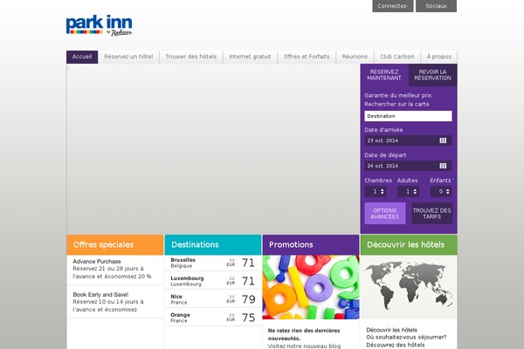Screen dimensions: 524x349
Task: Follow the Garantie du meilleur prix link
Action: (398, 95)
